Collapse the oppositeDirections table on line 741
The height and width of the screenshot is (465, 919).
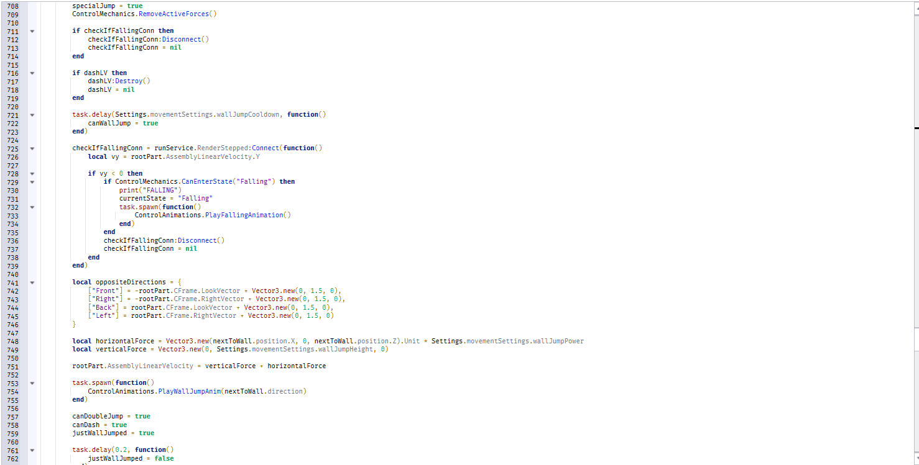32,282
